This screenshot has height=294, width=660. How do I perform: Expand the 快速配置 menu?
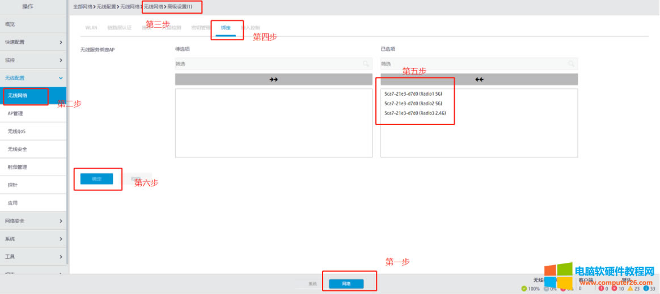point(33,42)
